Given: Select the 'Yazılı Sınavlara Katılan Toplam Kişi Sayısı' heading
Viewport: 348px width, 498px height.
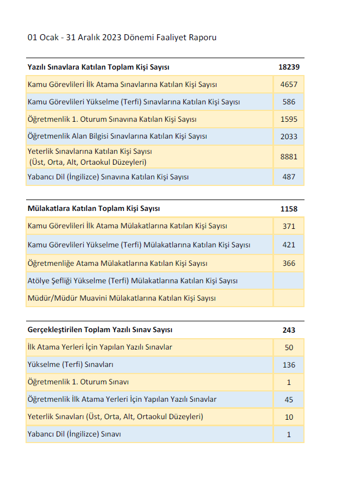Looking at the screenshot, I should tap(98, 67).
